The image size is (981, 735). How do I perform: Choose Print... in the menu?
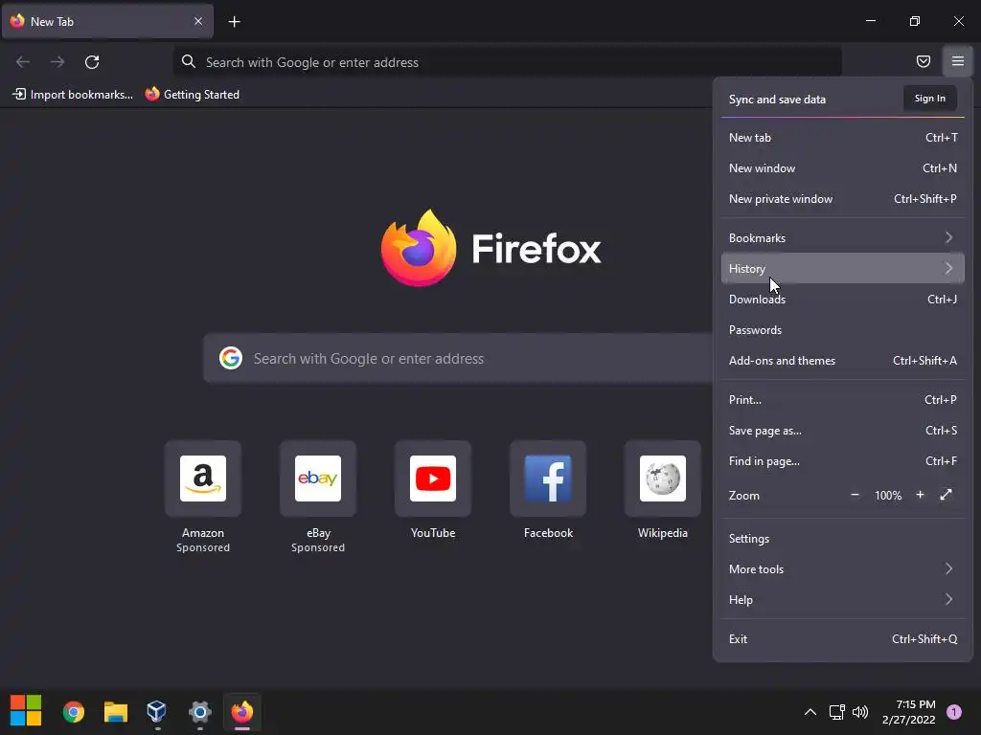(x=843, y=399)
